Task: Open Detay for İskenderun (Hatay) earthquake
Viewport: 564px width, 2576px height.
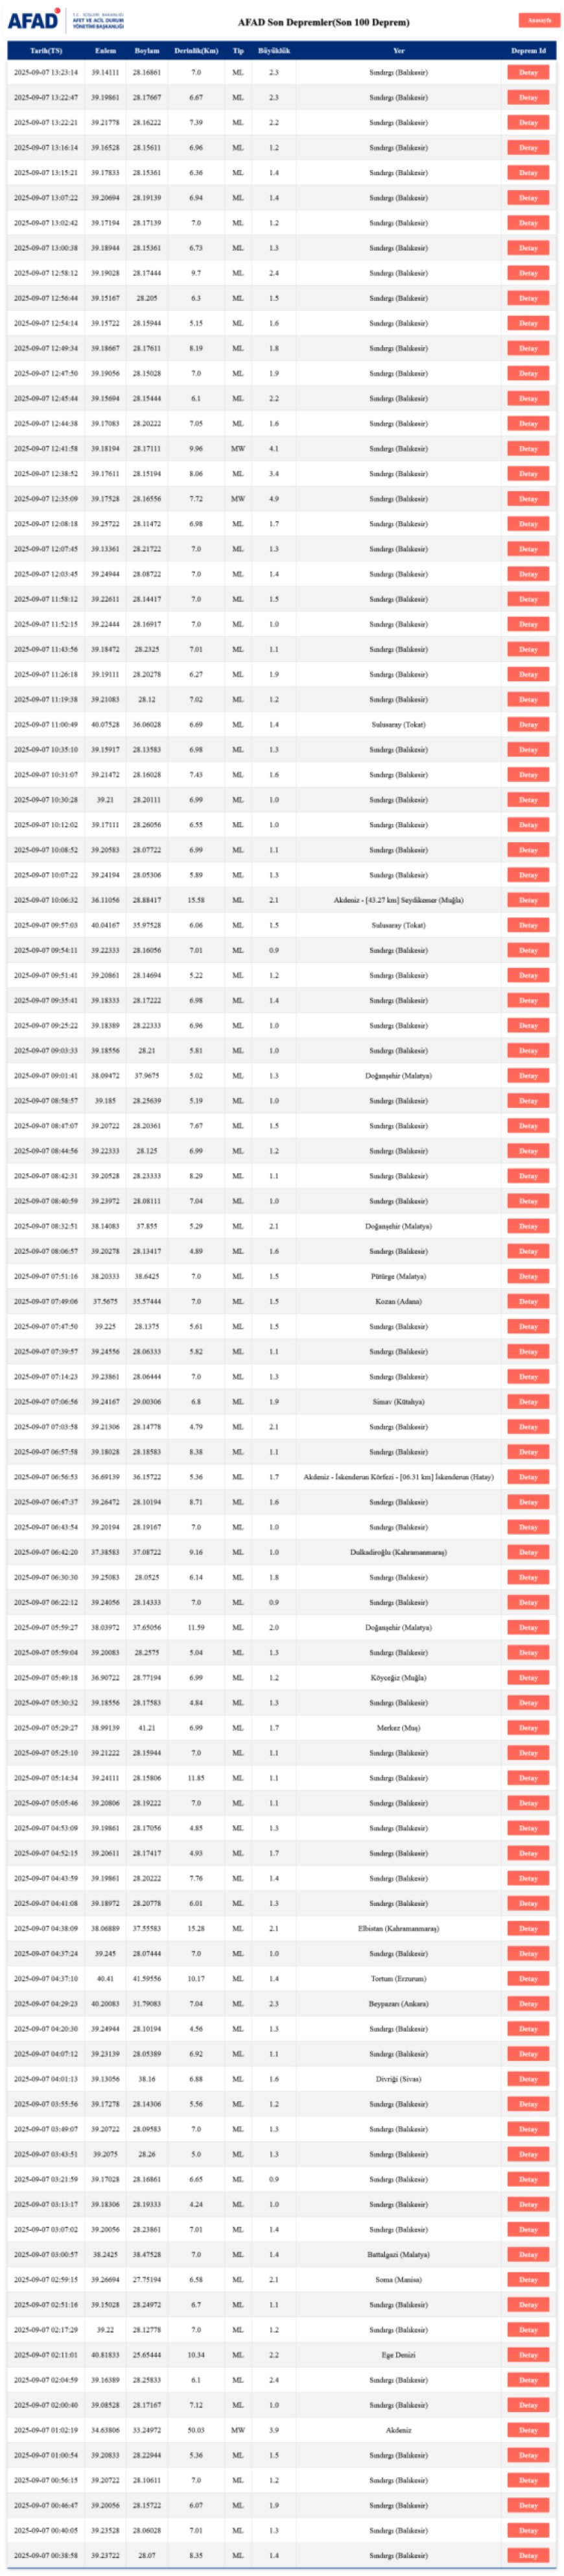Action: [x=528, y=1477]
